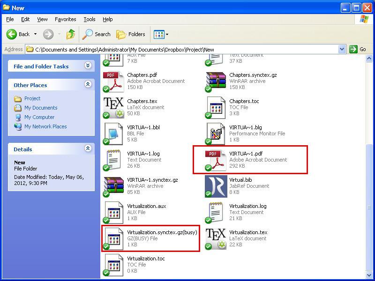
Task: Collapse the Other Places panel
Action: click(x=88, y=84)
